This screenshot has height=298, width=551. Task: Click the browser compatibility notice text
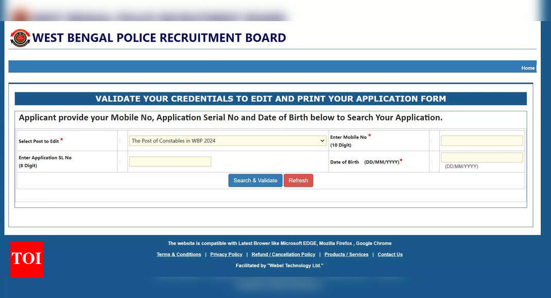coord(280,243)
